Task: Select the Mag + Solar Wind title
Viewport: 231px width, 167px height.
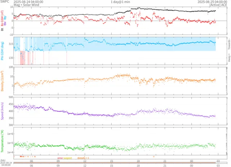Action: point(27,5)
